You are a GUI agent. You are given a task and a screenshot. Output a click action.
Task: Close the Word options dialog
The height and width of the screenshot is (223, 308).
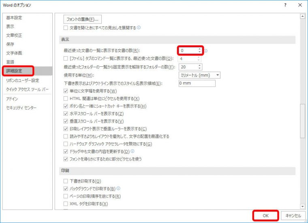300,5
